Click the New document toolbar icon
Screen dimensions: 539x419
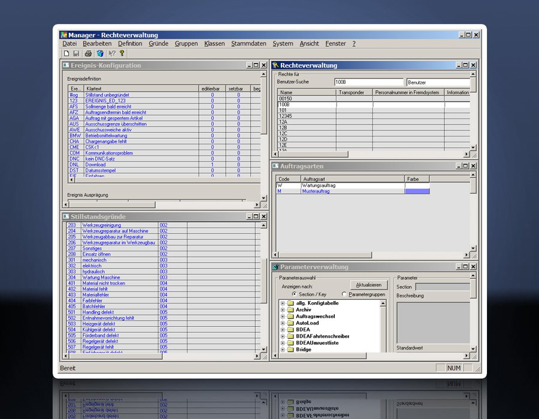(x=66, y=53)
